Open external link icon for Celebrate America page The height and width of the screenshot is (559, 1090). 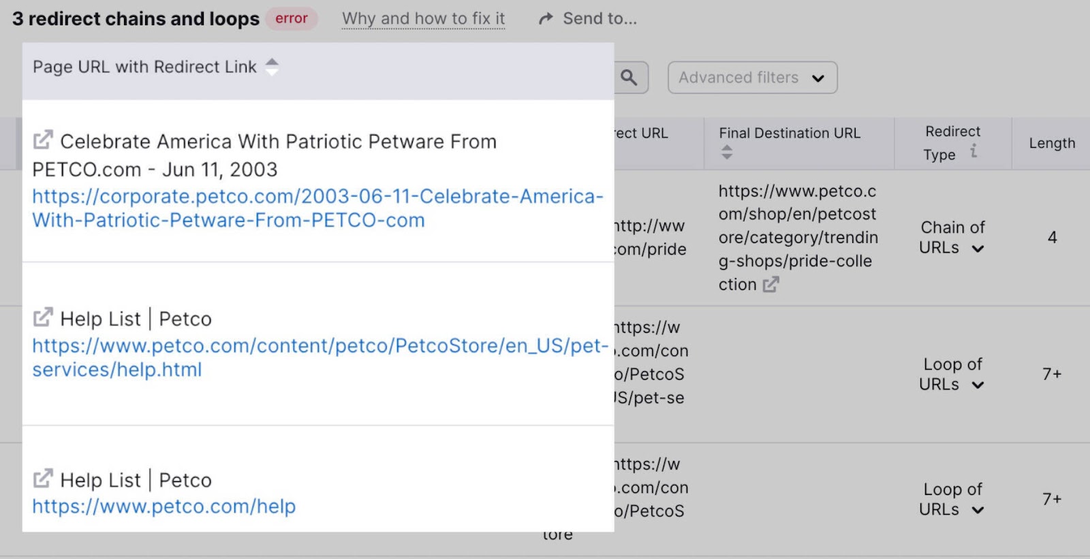tap(43, 140)
